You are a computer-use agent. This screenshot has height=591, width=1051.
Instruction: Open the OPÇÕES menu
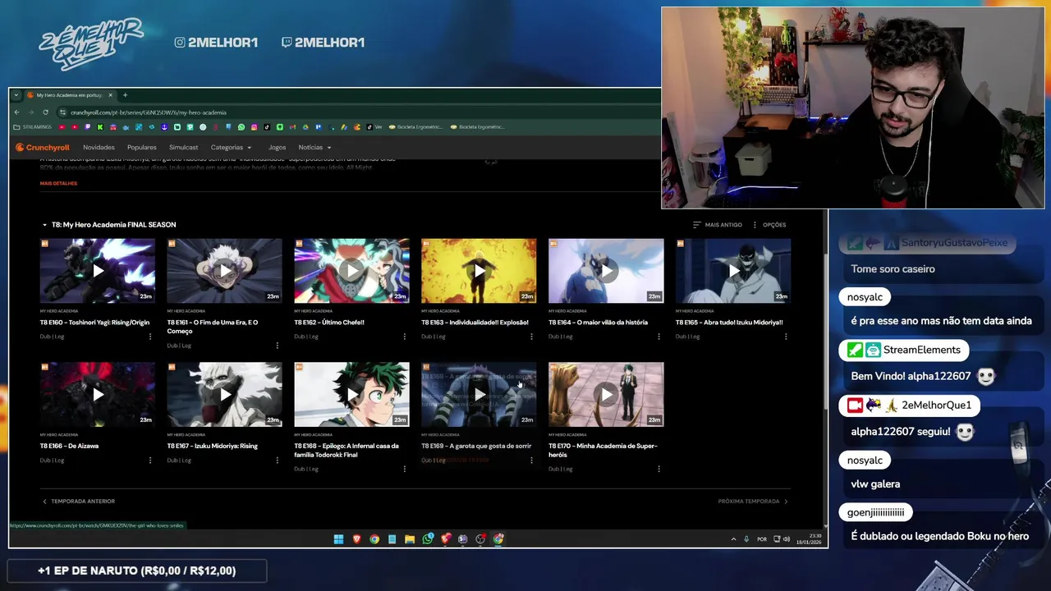(769, 225)
